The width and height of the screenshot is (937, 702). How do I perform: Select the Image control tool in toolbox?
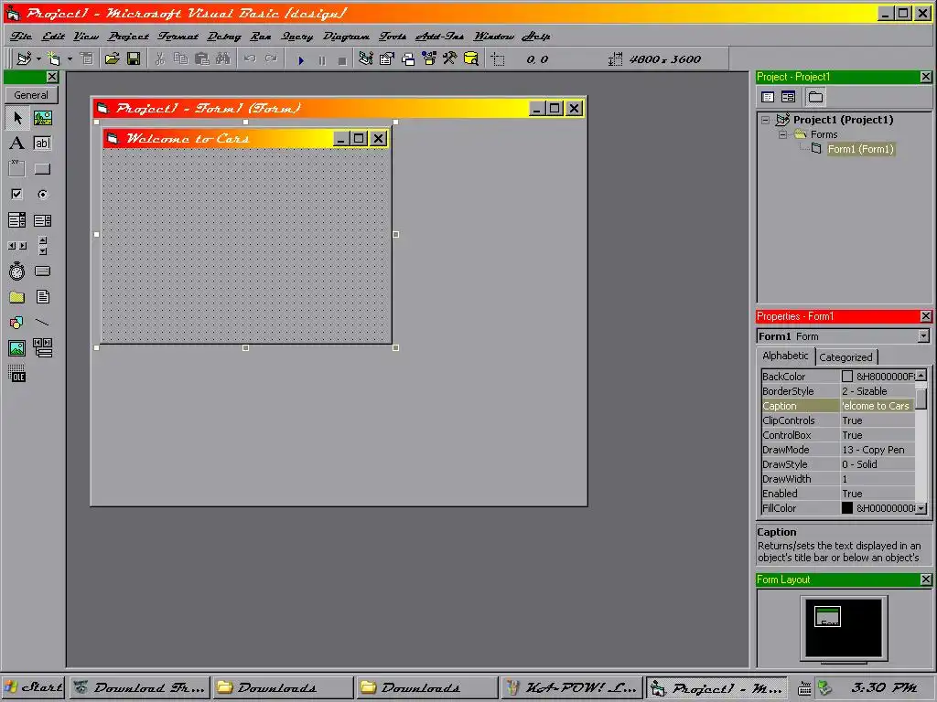[17, 347]
